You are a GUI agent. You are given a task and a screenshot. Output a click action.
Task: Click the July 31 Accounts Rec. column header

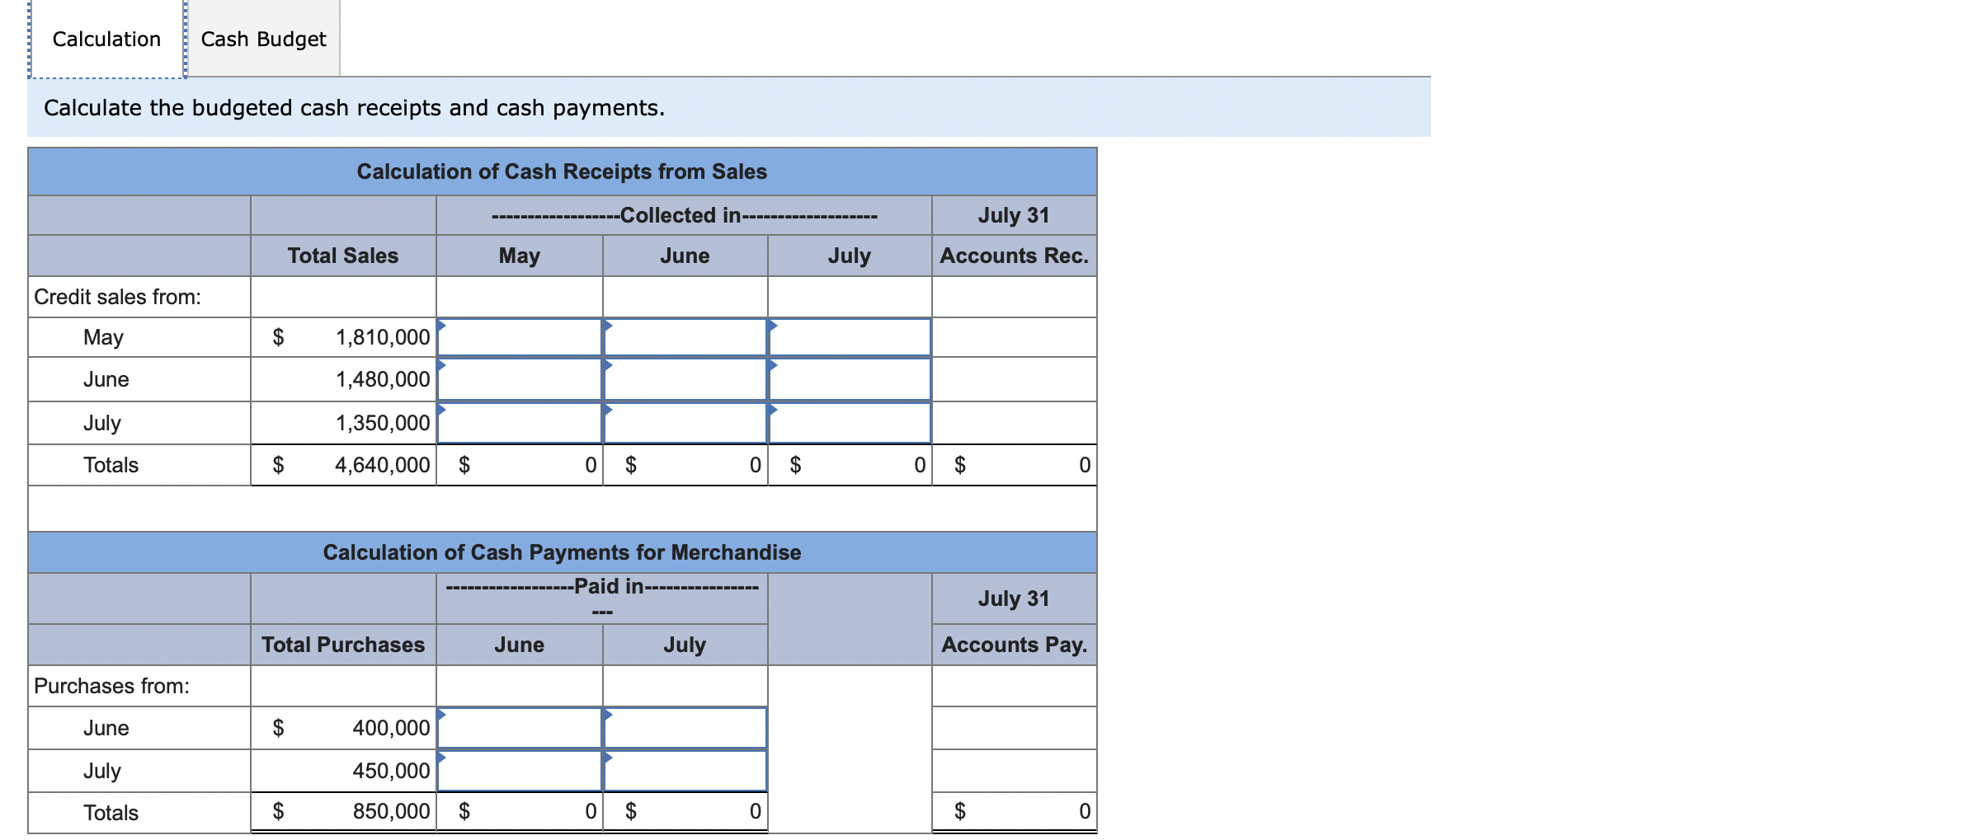pyautogui.click(x=1014, y=256)
